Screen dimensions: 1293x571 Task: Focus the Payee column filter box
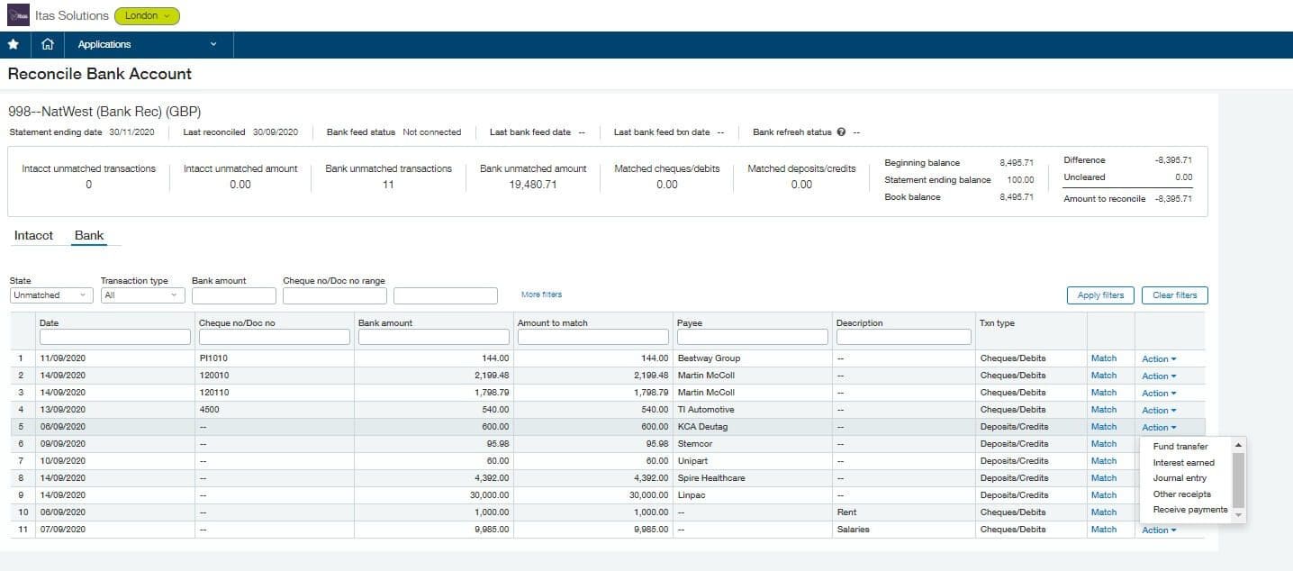[x=752, y=337]
